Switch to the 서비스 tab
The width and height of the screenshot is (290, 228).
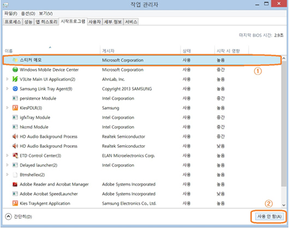pyautogui.click(x=131, y=22)
